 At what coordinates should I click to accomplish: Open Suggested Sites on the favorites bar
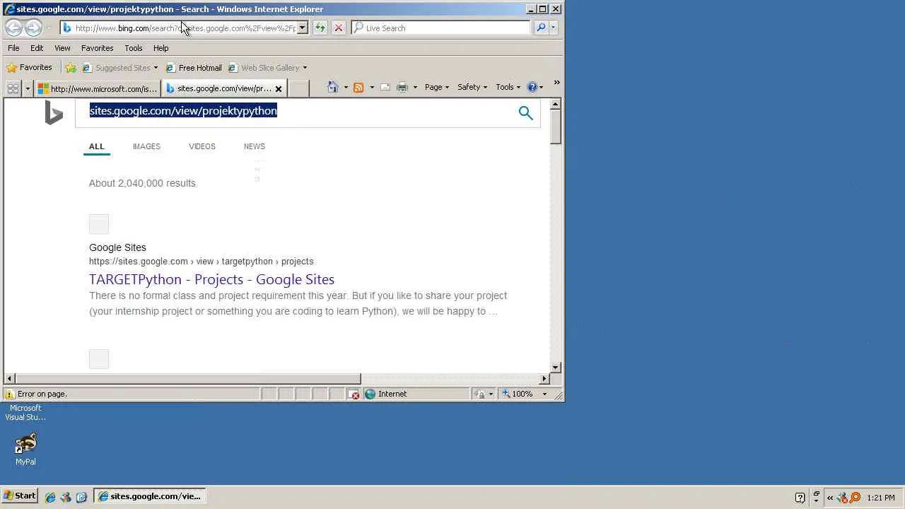[120, 68]
